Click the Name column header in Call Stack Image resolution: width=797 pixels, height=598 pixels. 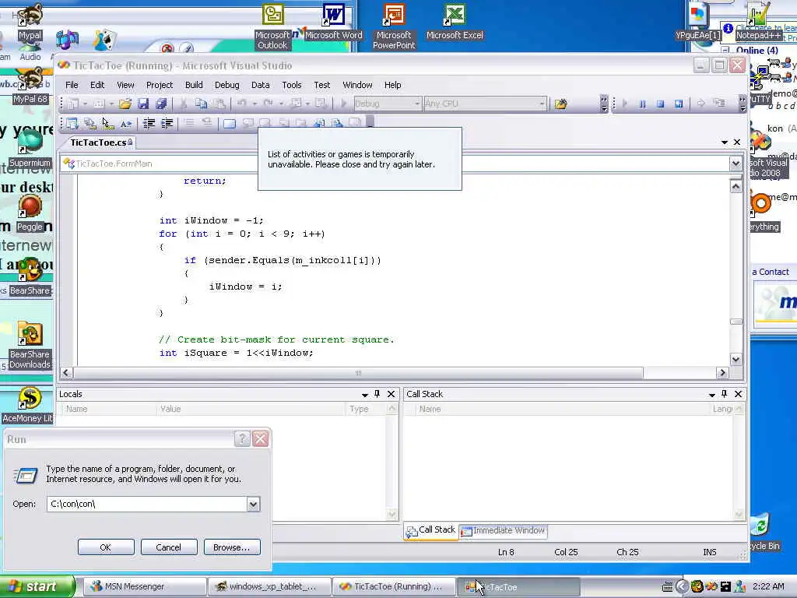[562, 409]
